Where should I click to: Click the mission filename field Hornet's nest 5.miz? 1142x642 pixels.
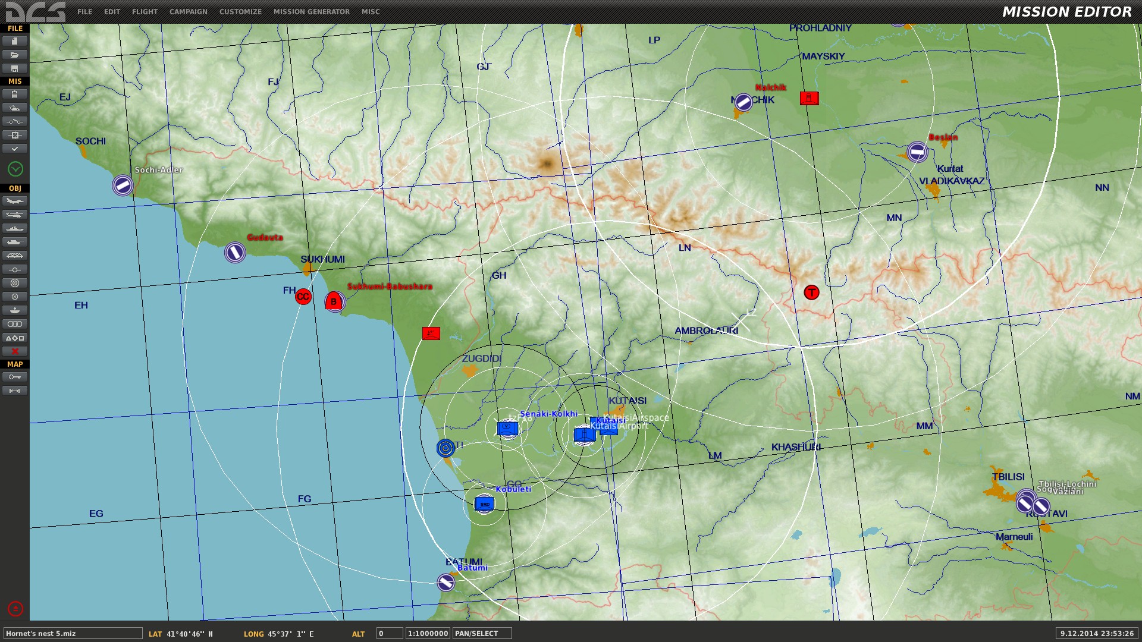click(73, 634)
